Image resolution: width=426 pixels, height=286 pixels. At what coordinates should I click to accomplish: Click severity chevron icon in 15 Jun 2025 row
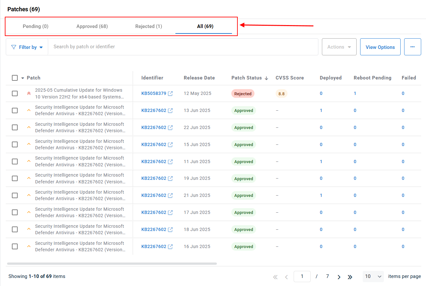29,144
